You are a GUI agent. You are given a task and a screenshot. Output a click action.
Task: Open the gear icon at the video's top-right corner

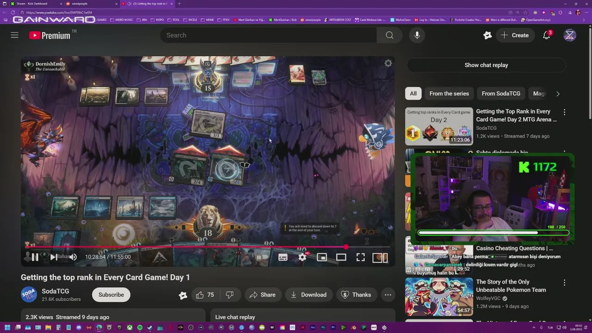[388, 63]
